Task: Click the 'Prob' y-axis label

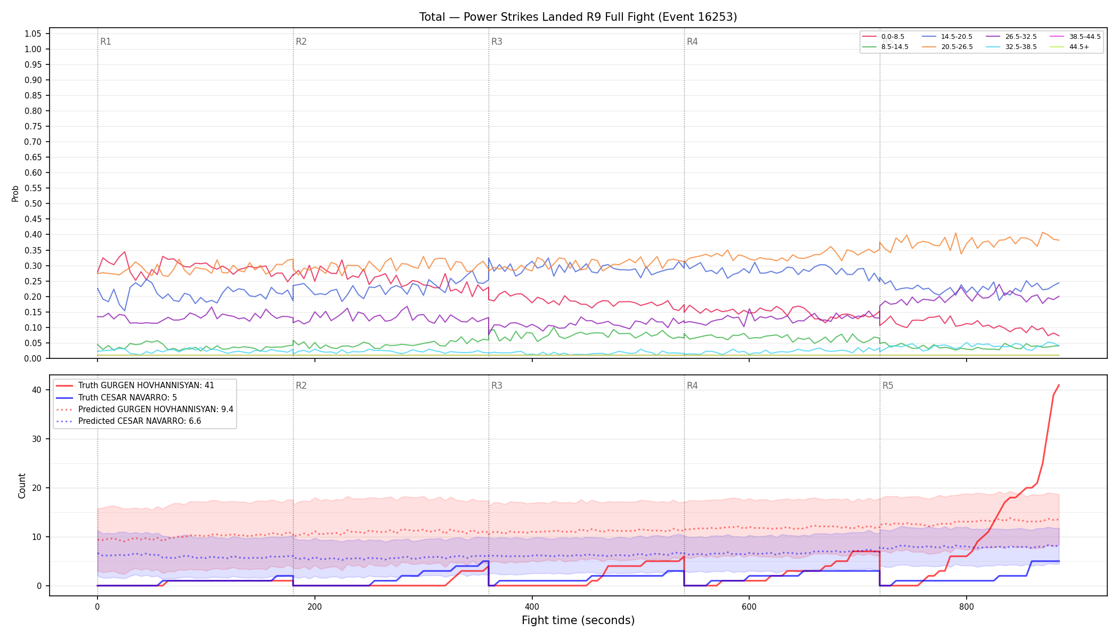Action: (x=15, y=194)
